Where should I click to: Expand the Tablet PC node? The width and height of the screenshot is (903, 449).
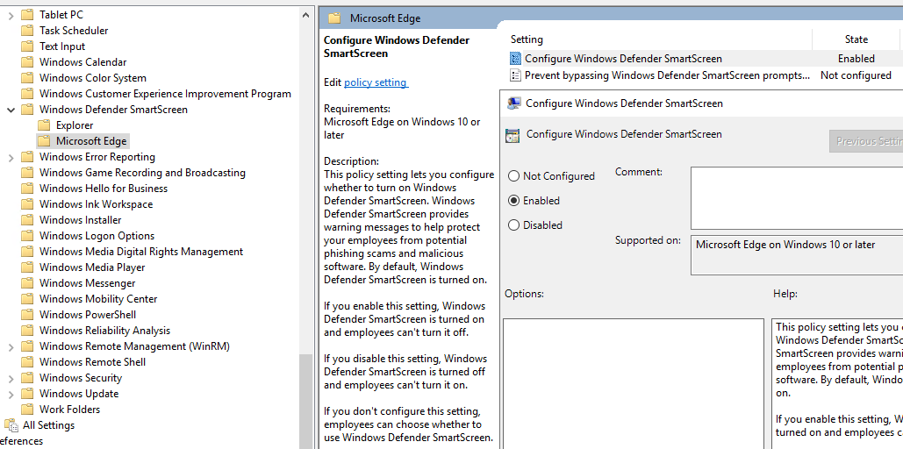tap(11, 15)
